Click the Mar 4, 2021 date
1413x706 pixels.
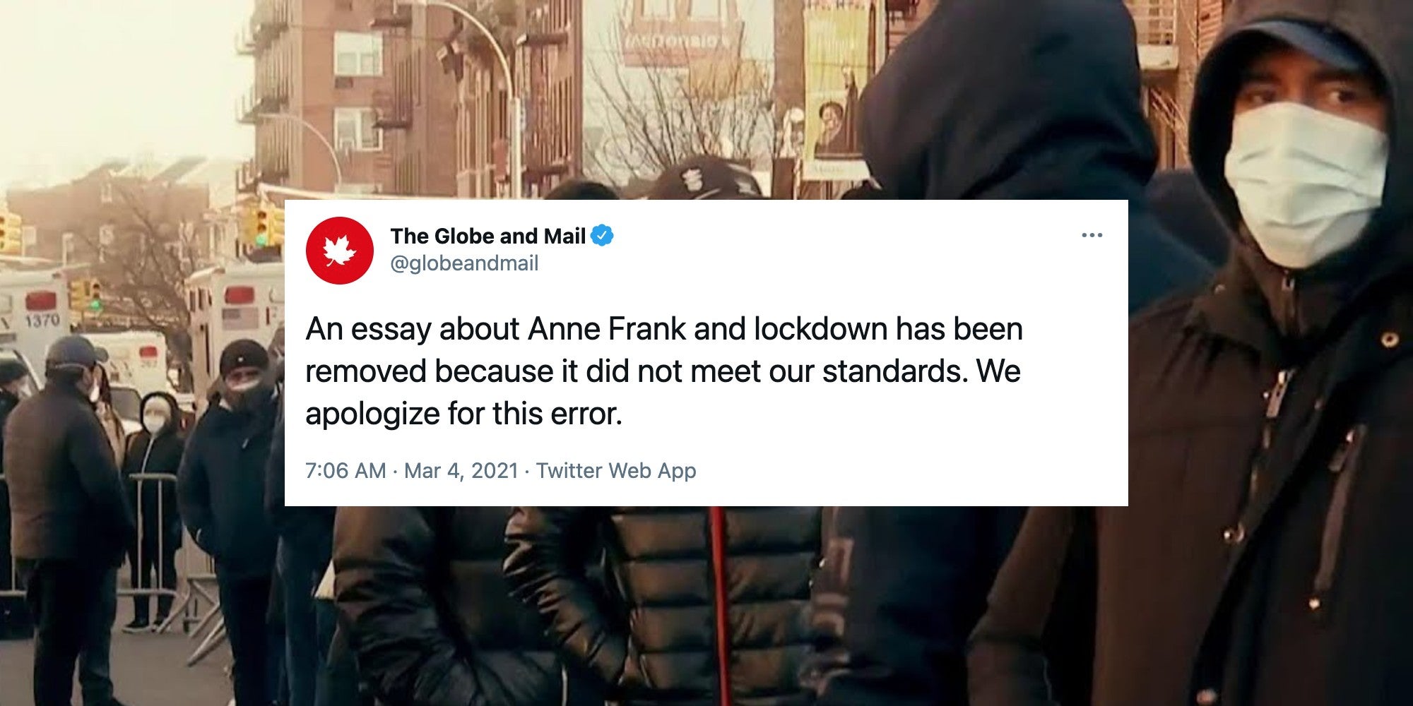[461, 470]
